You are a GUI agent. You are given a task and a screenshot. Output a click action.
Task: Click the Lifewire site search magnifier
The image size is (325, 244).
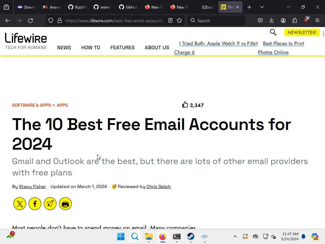(273, 32)
